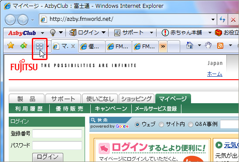This screenshot has width=239, height=162.
Task: Select the 製品 navigation tab
Action: tap(27, 99)
